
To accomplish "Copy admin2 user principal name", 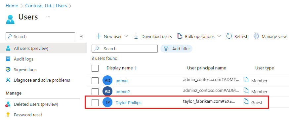I will click(x=246, y=90).
